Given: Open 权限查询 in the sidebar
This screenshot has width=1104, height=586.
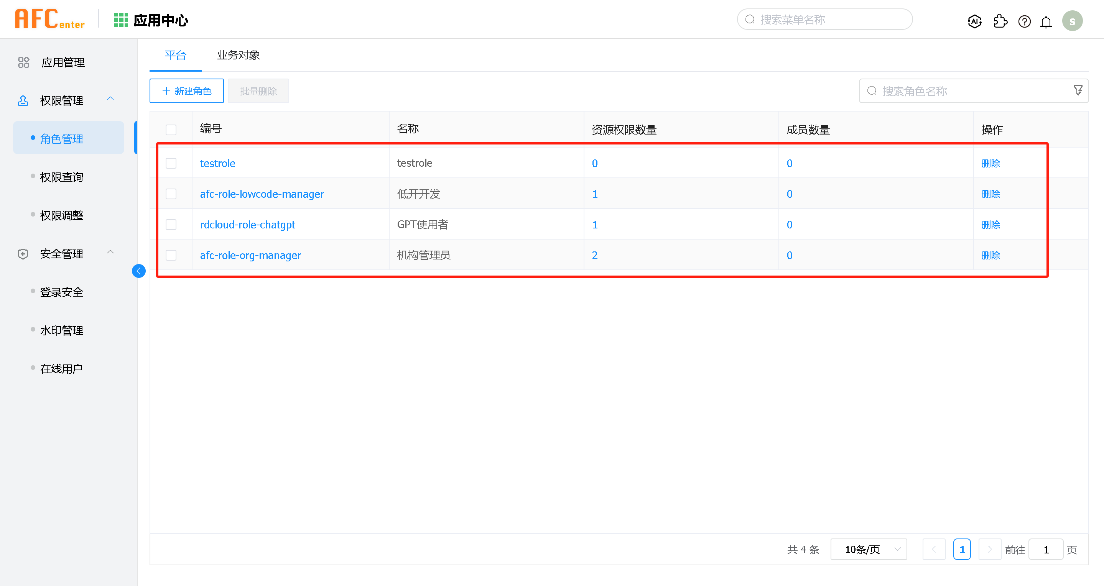Looking at the screenshot, I should click(61, 177).
